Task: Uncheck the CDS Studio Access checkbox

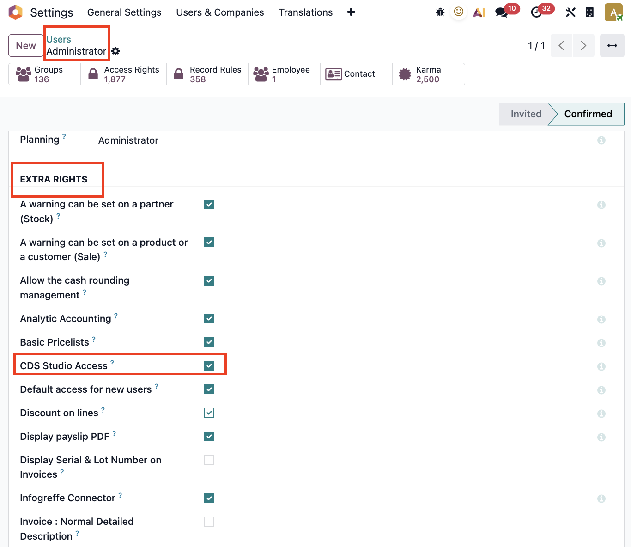Action: tap(209, 366)
